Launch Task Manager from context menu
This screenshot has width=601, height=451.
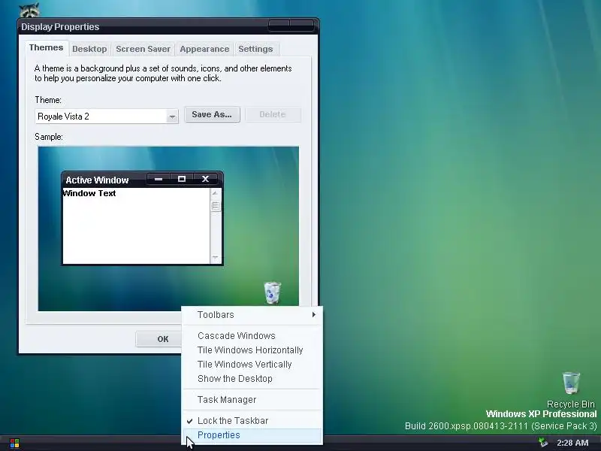pos(252,400)
